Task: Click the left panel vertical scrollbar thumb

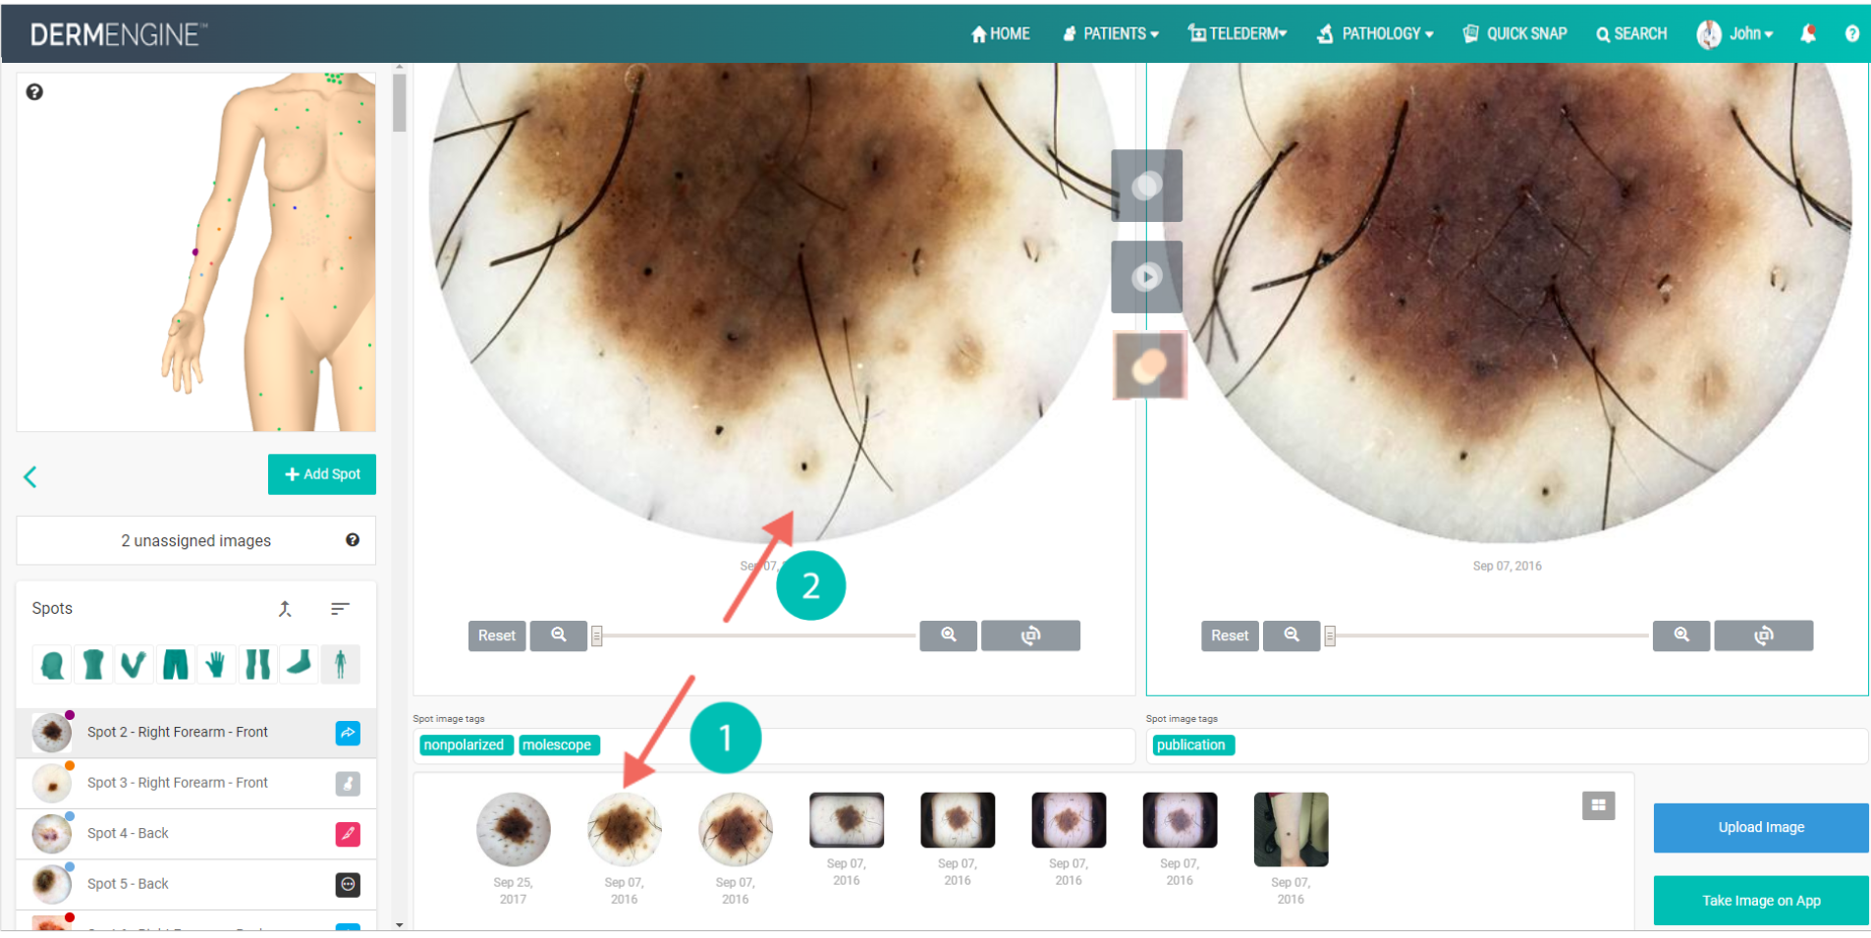Action: 399,102
